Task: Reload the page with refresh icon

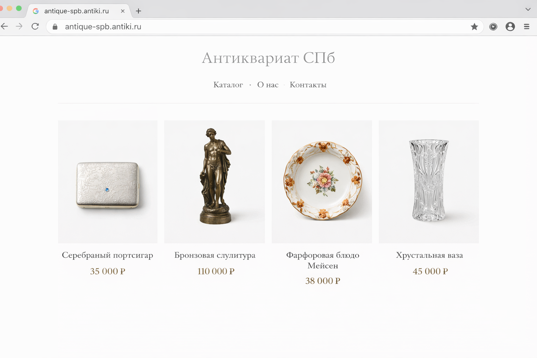Action: (x=35, y=27)
